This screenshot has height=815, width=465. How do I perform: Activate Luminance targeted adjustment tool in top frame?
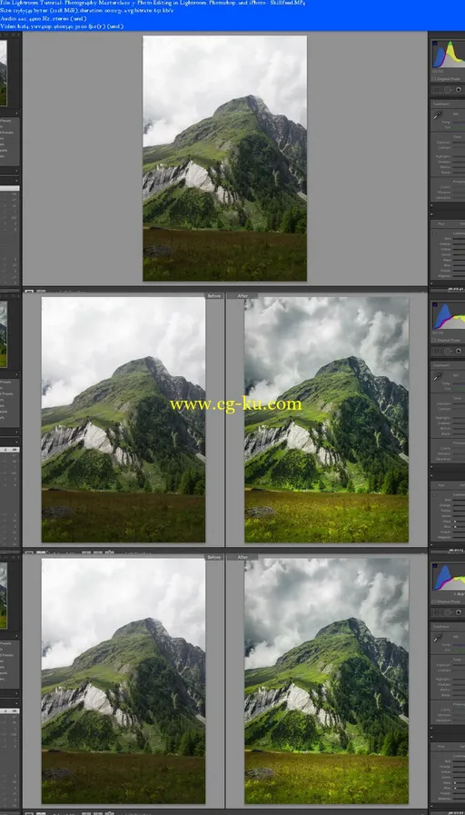pos(434,234)
